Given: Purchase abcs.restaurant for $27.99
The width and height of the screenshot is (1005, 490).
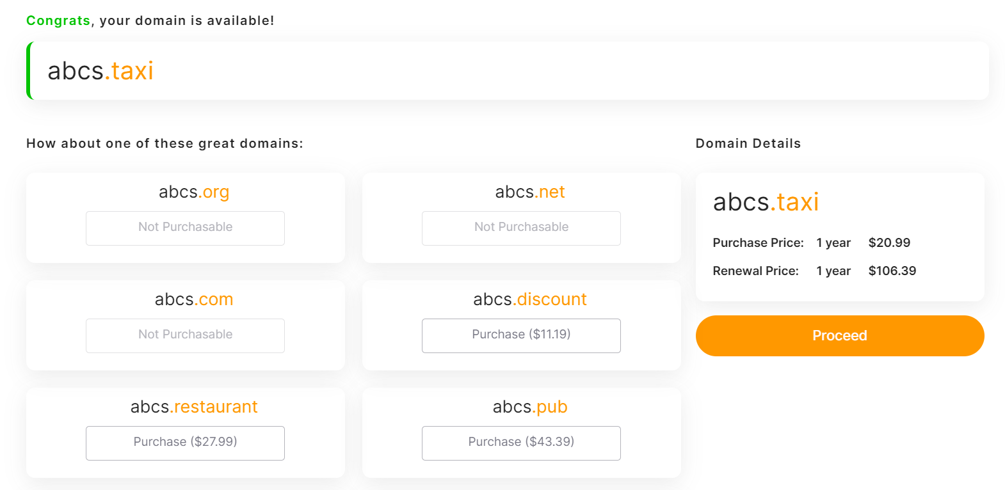Looking at the screenshot, I should pos(185,443).
